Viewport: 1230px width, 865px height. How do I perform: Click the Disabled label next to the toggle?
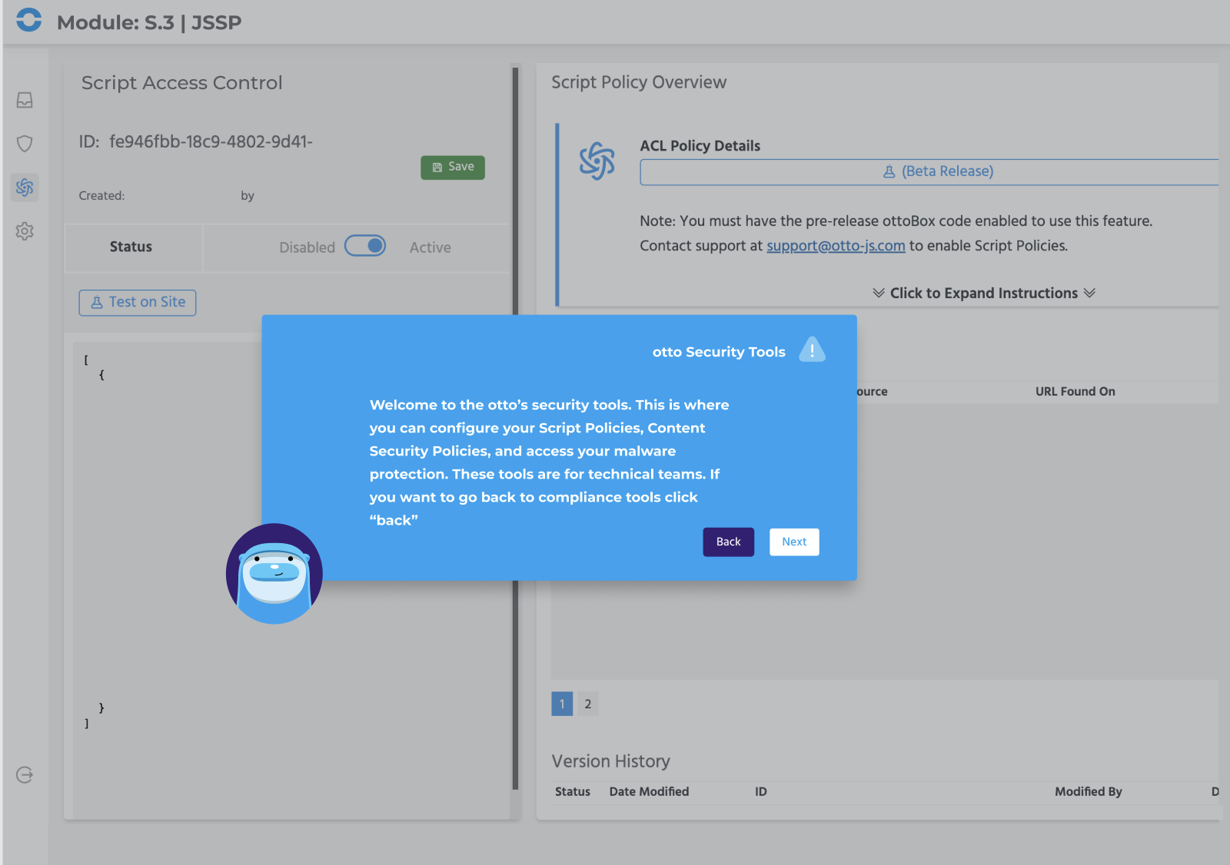point(307,247)
